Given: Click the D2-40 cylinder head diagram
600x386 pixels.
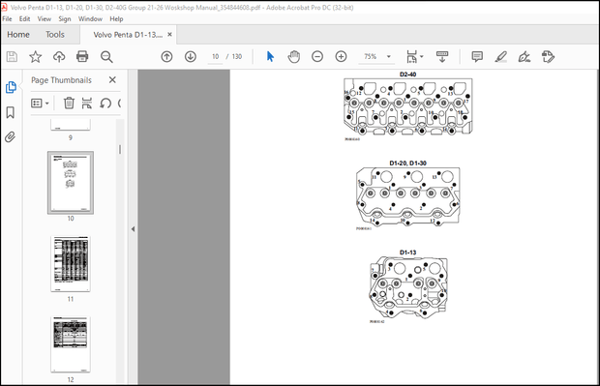Looking at the screenshot, I should pyautogui.click(x=407, y=106).
